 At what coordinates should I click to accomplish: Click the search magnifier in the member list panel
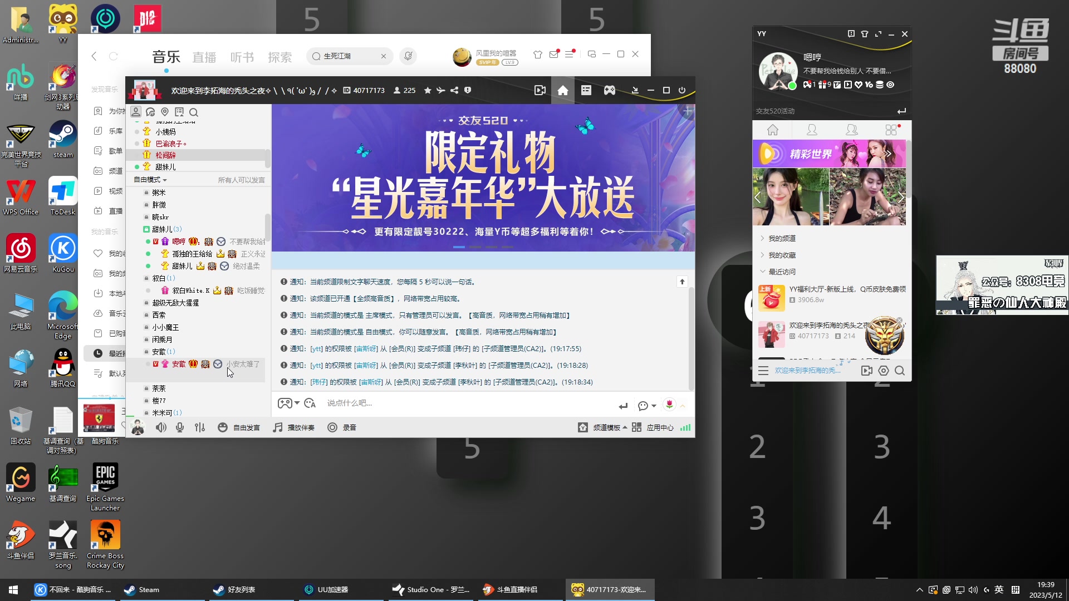coord(194,112)
